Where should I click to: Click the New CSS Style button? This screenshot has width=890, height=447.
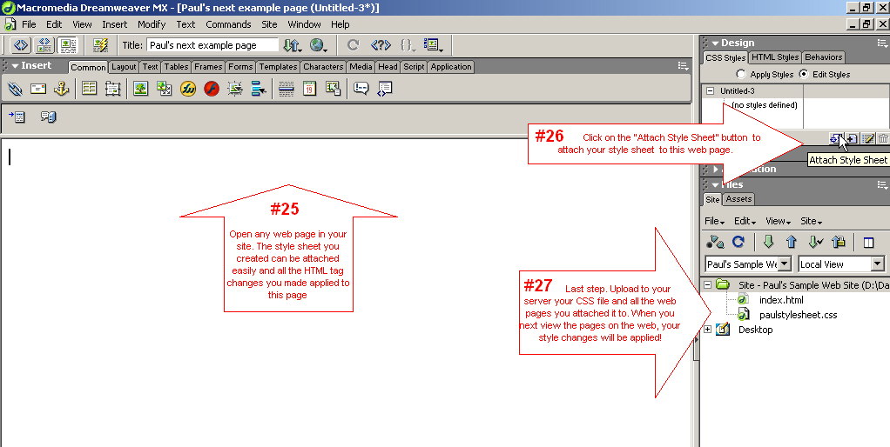pos(852,138)
